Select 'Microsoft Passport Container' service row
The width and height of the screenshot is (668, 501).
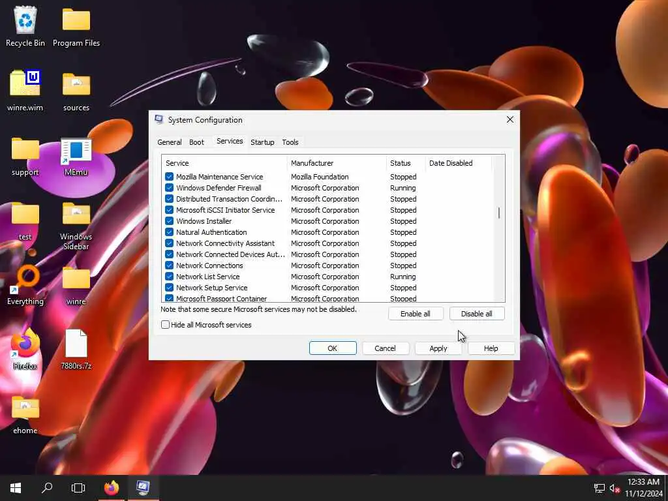point(327,299)
